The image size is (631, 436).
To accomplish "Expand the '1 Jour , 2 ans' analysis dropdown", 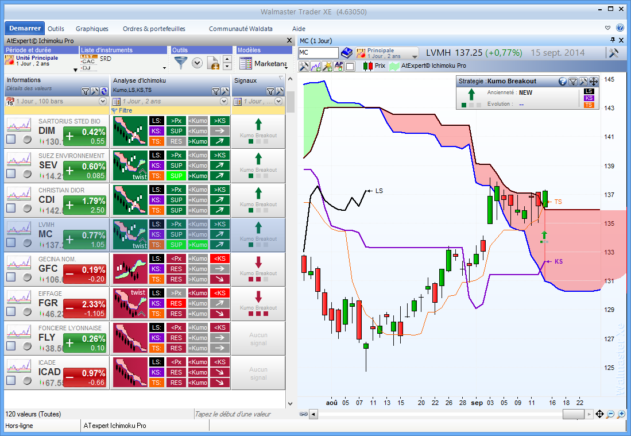I will (224, 101).
